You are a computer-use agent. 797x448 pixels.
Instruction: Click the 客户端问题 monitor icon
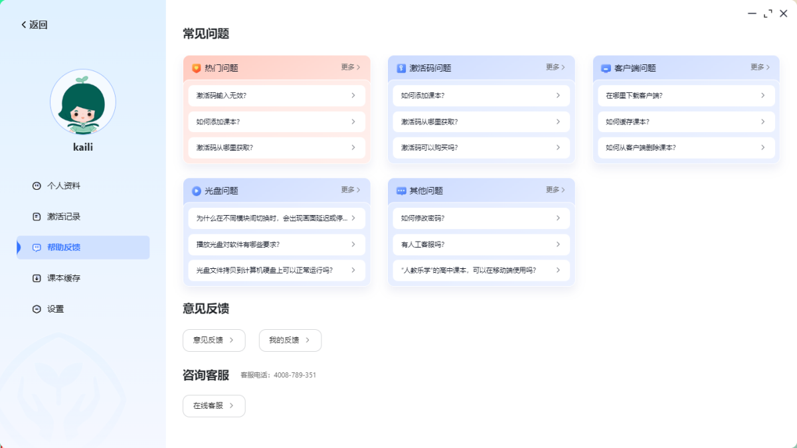(x=606, y=68)
